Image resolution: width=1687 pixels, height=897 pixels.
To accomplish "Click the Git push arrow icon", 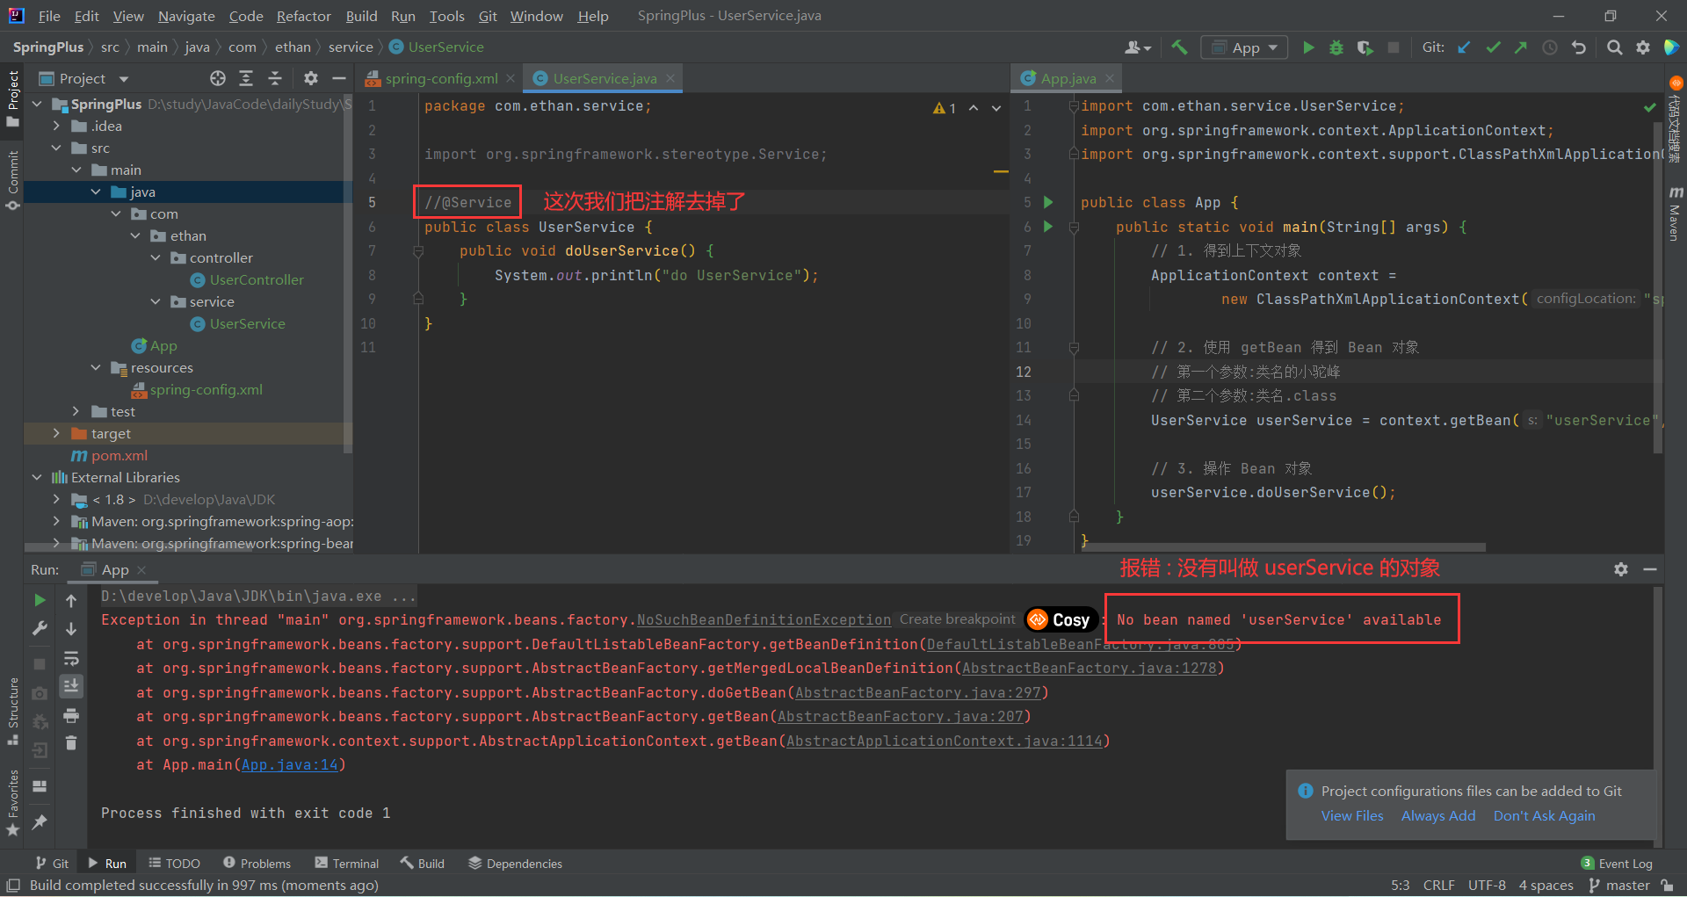I will pyautogui.click(x=1521, y=47).
